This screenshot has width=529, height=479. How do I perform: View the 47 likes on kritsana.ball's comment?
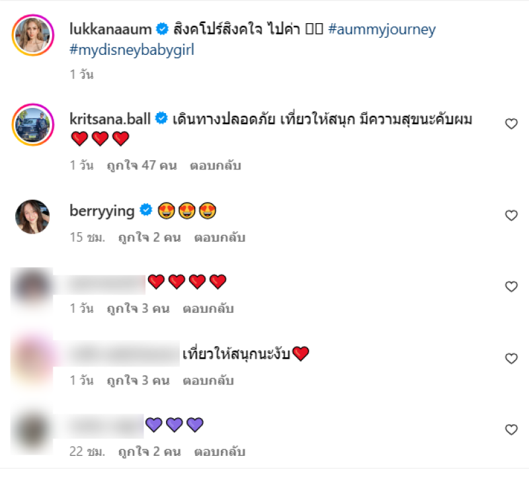coord(142,165)
